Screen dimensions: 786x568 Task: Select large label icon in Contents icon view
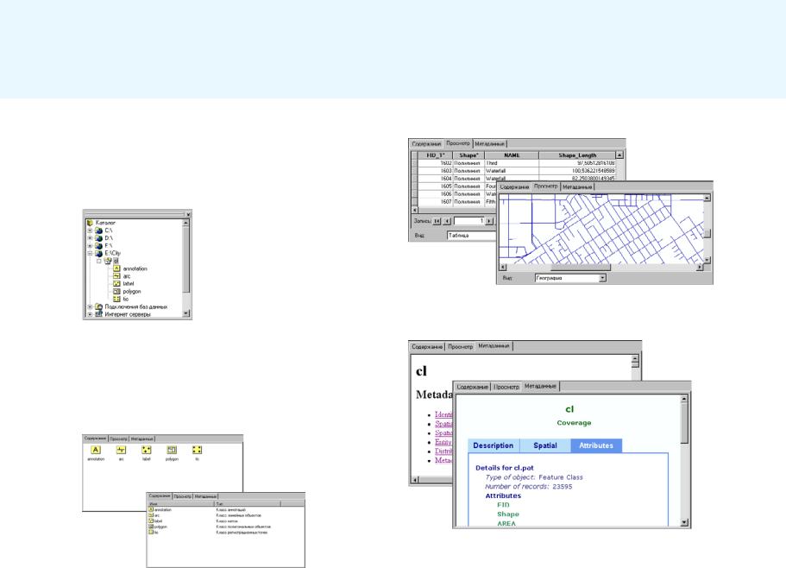(x=147, y=450)
